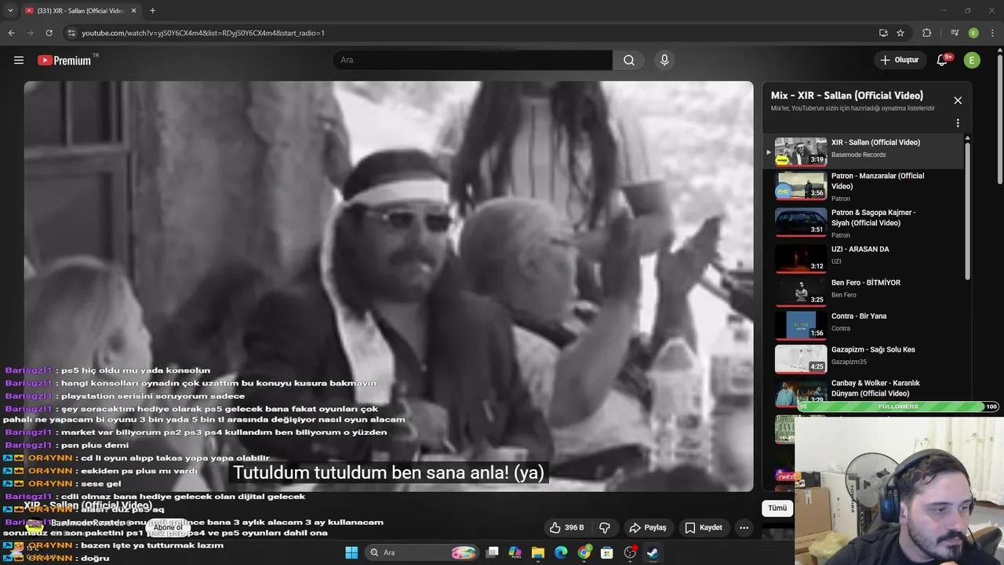Play XIR - Sallan from the Mix list
This screenshot has height=565, width=1004.
[863, 151]
